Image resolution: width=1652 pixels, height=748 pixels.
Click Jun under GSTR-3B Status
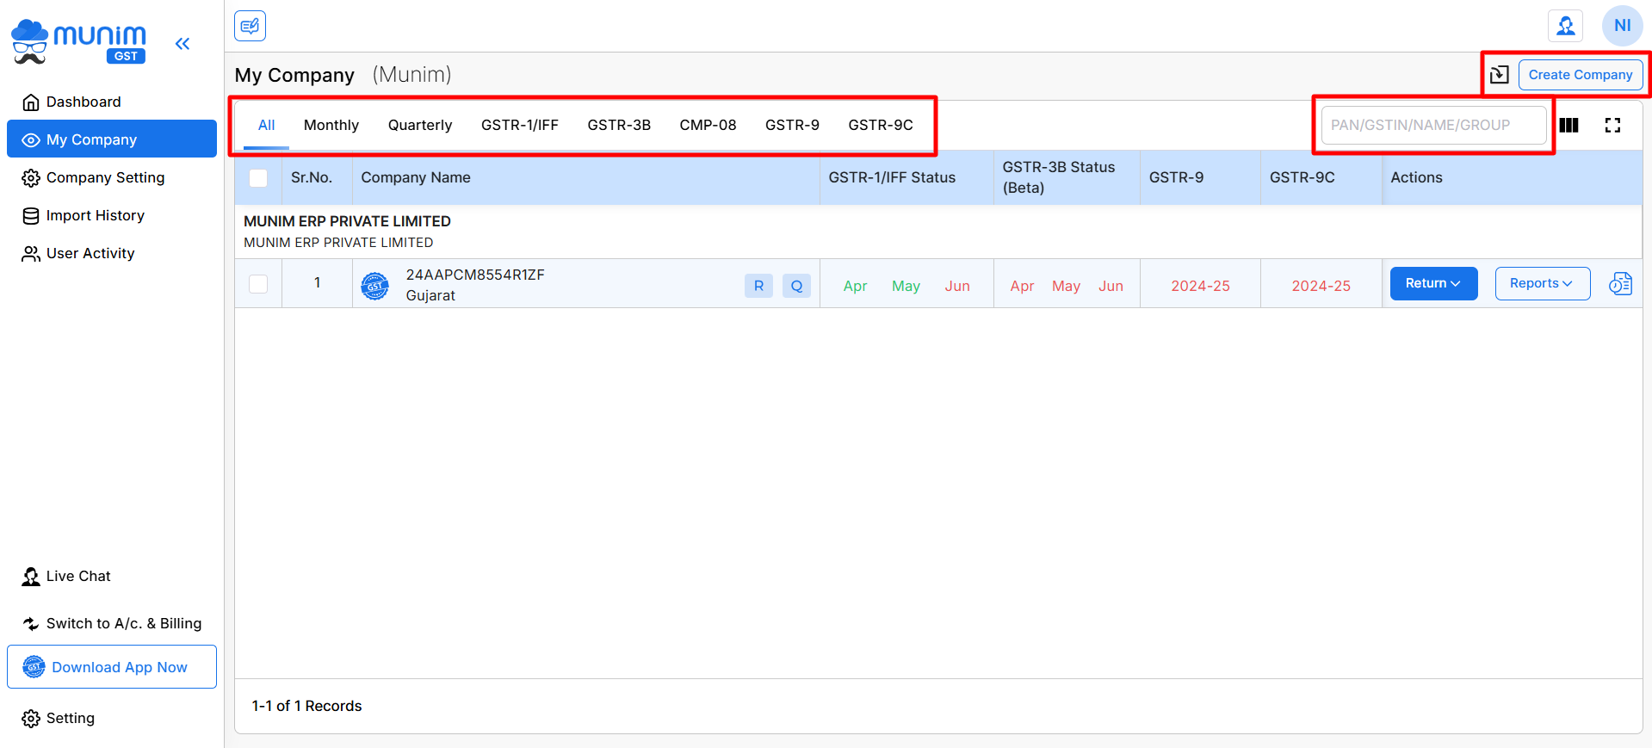click(x=1111, y=286)
